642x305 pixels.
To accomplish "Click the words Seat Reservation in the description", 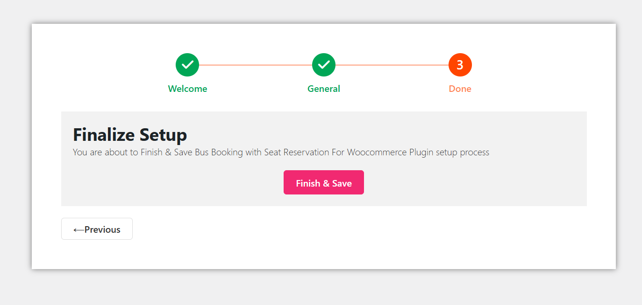I will tap(297, 152).
